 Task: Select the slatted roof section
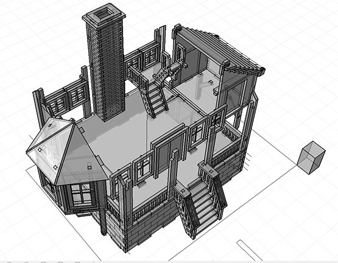(x=220, y=50)
